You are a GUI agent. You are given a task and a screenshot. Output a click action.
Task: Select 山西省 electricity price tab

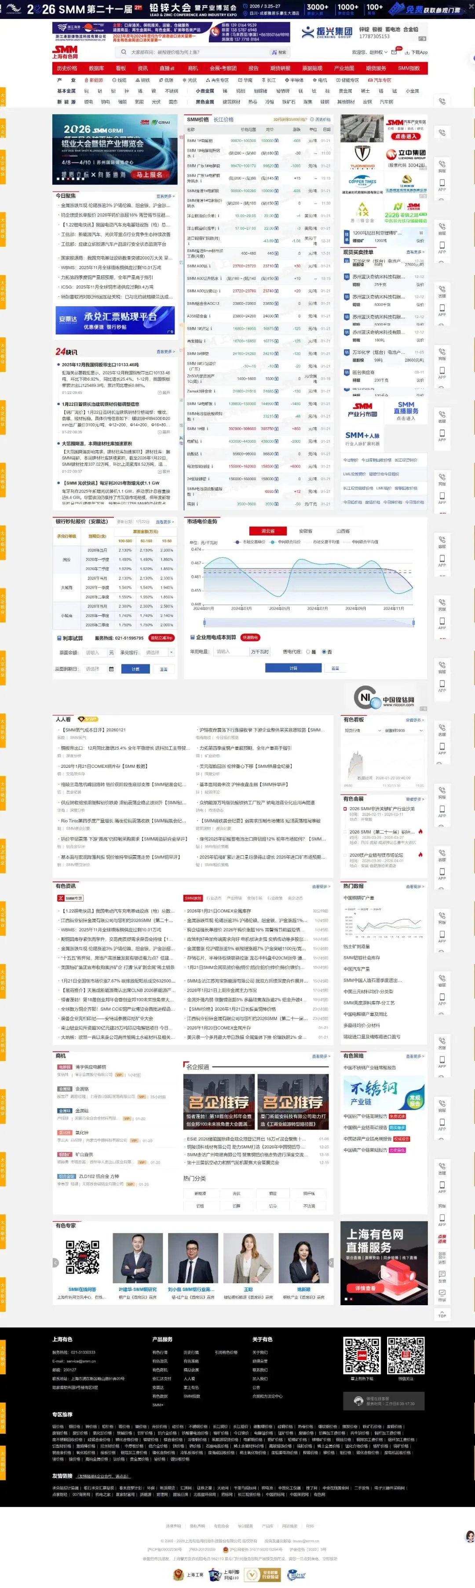click(343, 531)
